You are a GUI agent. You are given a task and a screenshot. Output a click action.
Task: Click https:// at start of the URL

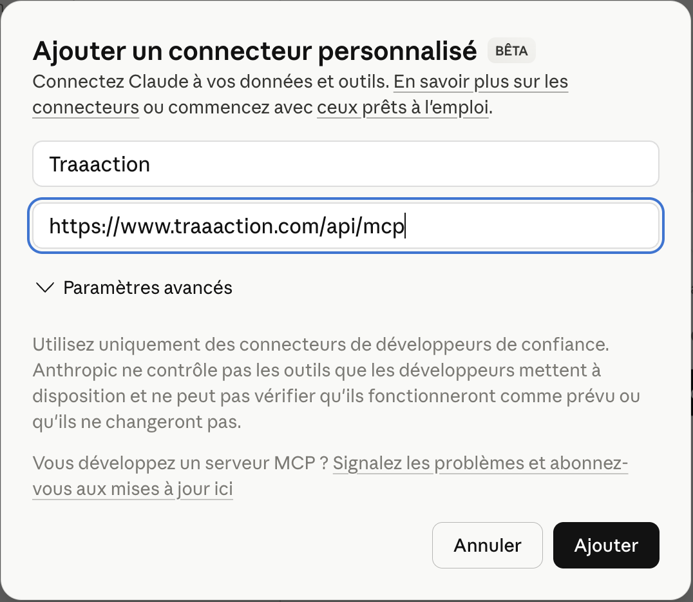pyautogui.click(x=80, y=226)
